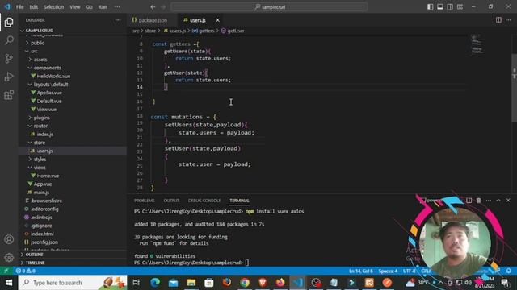The height and width of the screenshot is (290, 517).
Task: Open editor more actions ellipsis
Action: click(508, 20)
